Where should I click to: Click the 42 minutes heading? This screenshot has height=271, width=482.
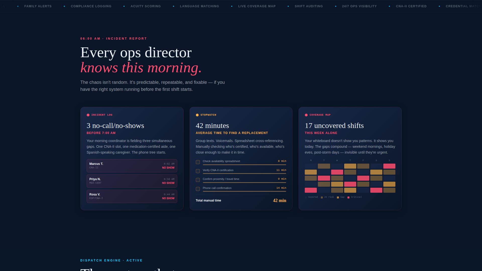tap(212, 125)
